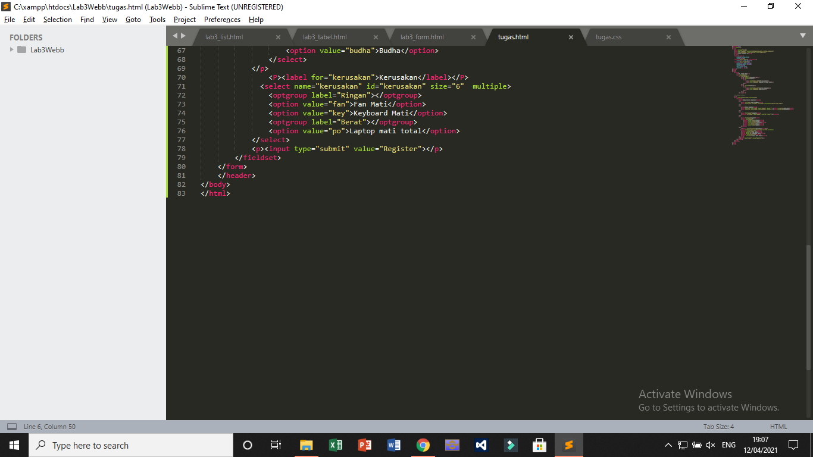Collapse the Lab3Webb folder in the sidebar

(11, 49)
